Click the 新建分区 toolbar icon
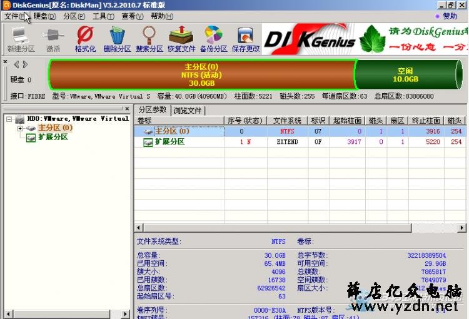 pos(21,39)
